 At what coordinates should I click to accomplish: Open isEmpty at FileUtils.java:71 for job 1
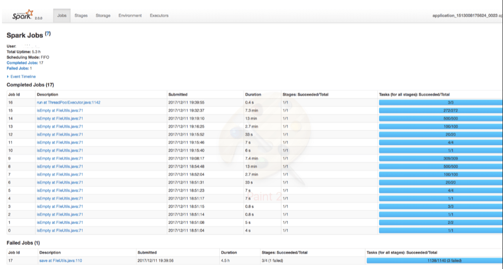click(x=60, y=223)
